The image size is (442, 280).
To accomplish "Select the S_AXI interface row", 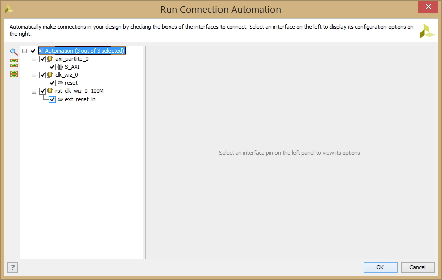I will [x=72, y=67].
